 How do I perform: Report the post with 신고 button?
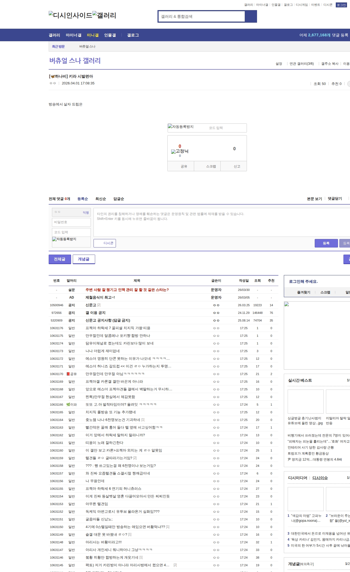point(237,166)
